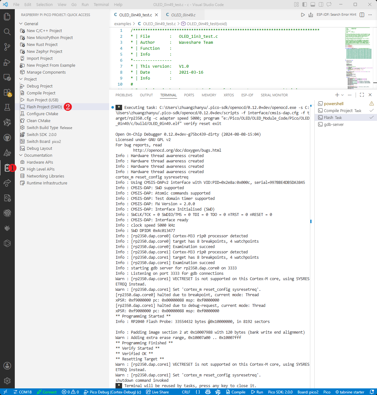Screen dimensions: 377x395
Task: Open notifications bell in status bar
Action: pos(371,392)
